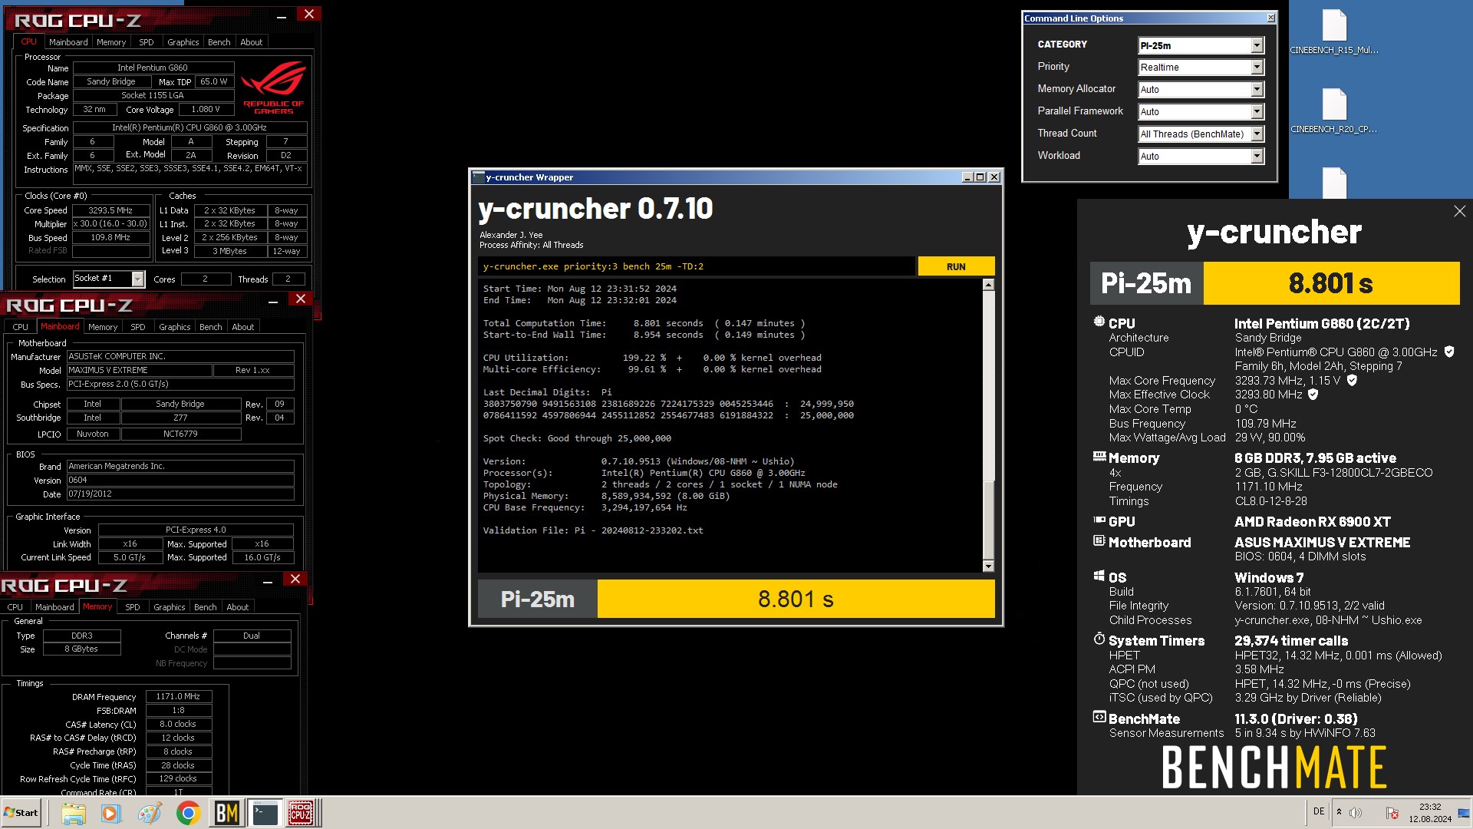Select SPD tab in the middle CPU-Z window

pos(138,327)
